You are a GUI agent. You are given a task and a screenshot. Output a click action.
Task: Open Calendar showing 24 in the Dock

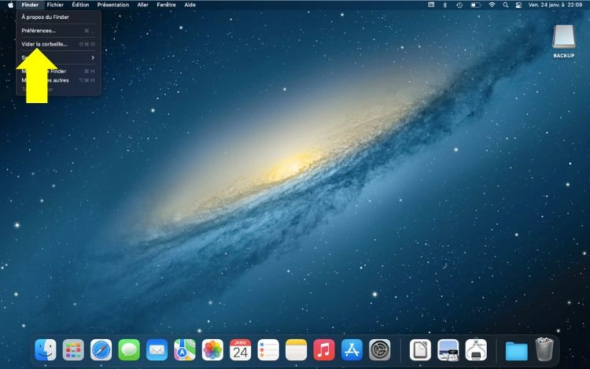(x=241, y=350)
